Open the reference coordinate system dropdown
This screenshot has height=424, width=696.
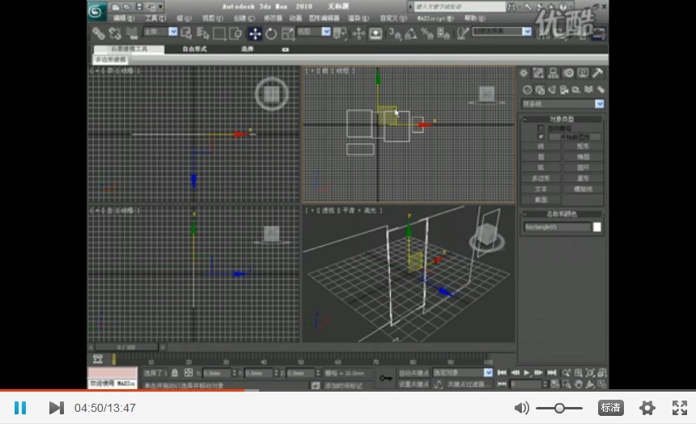(x=326, y=32)
